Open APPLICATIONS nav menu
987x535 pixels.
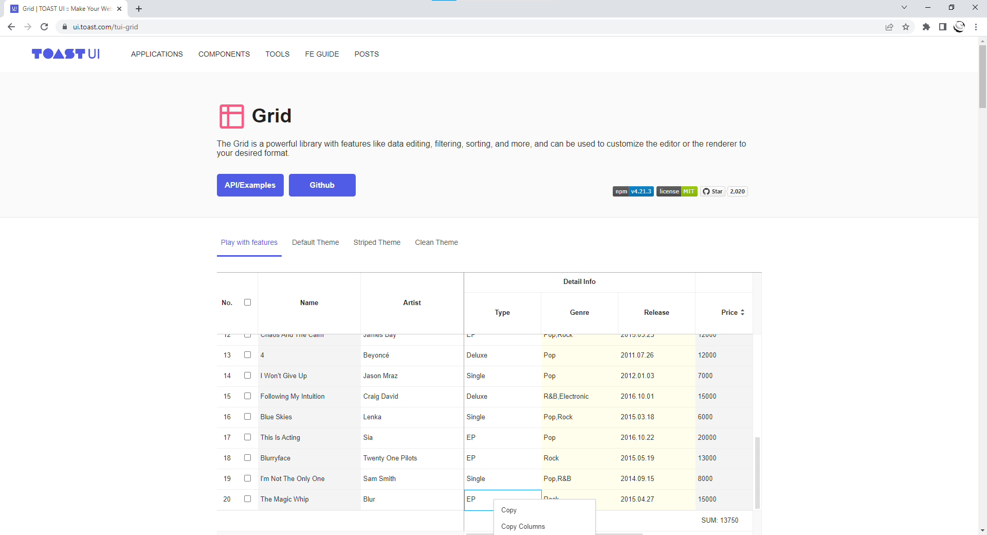click(x=157, y=54)
